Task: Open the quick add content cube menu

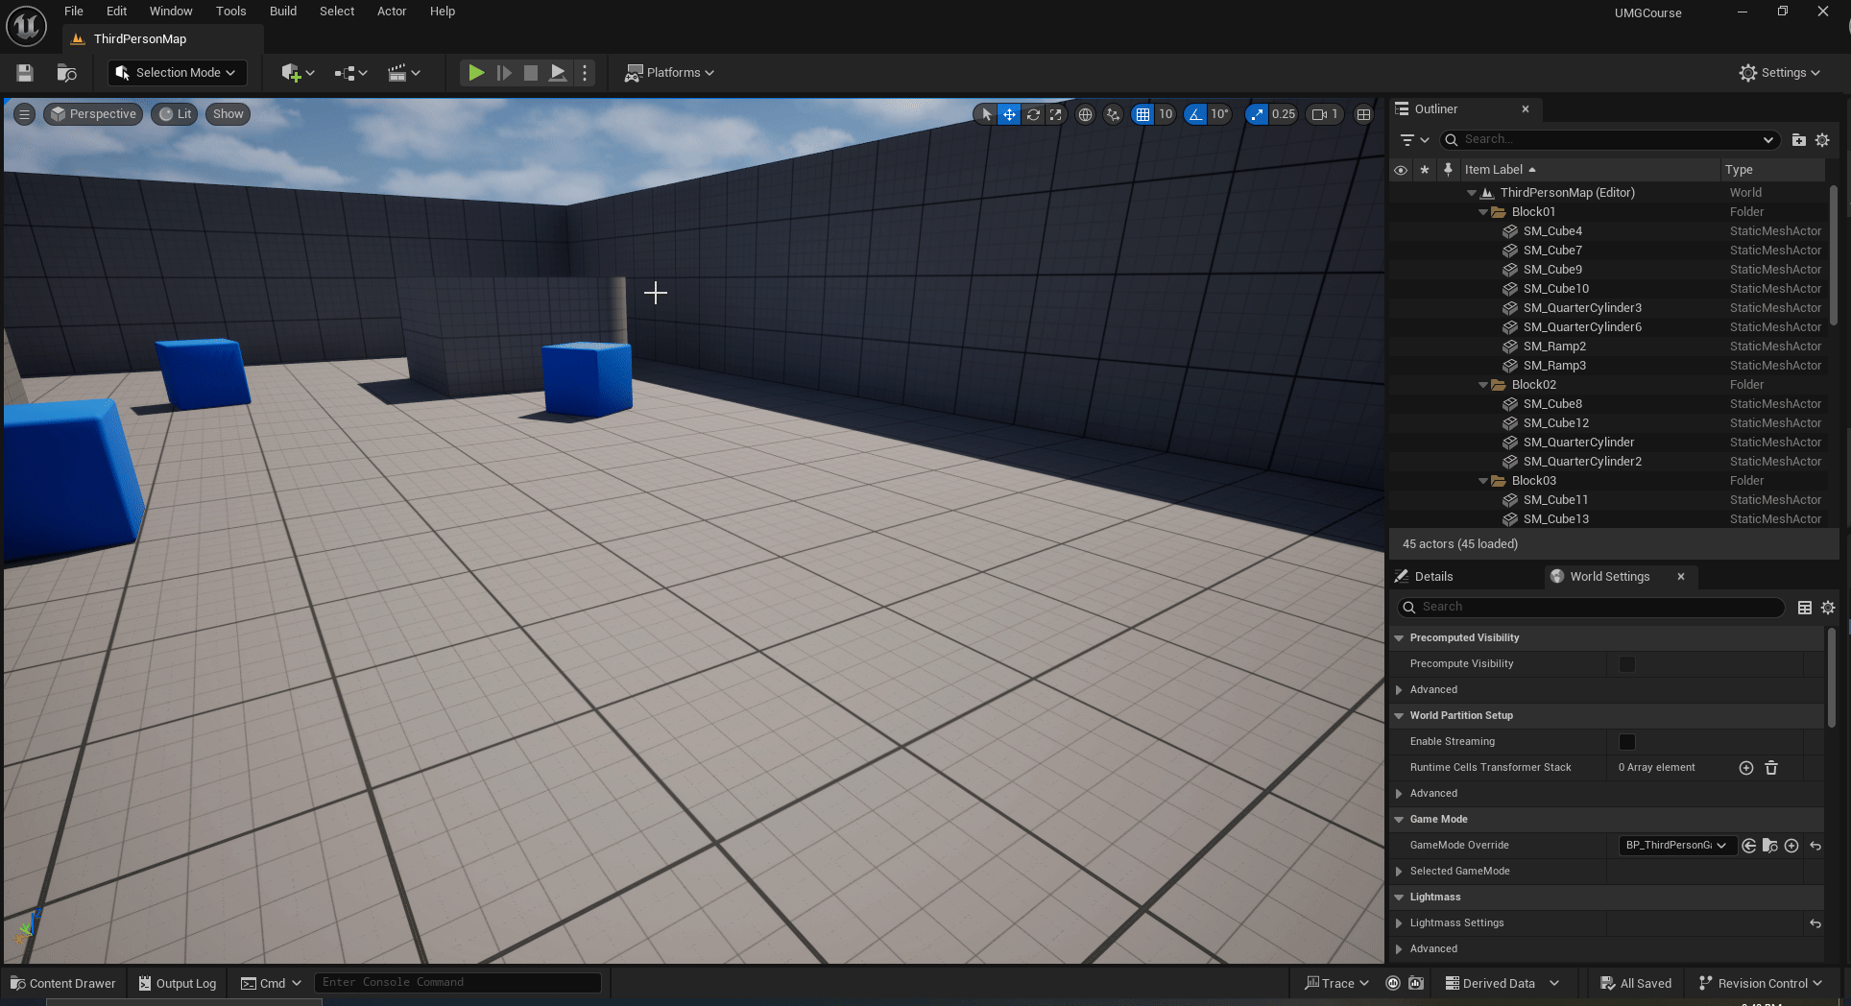Action: coord(298,73)
